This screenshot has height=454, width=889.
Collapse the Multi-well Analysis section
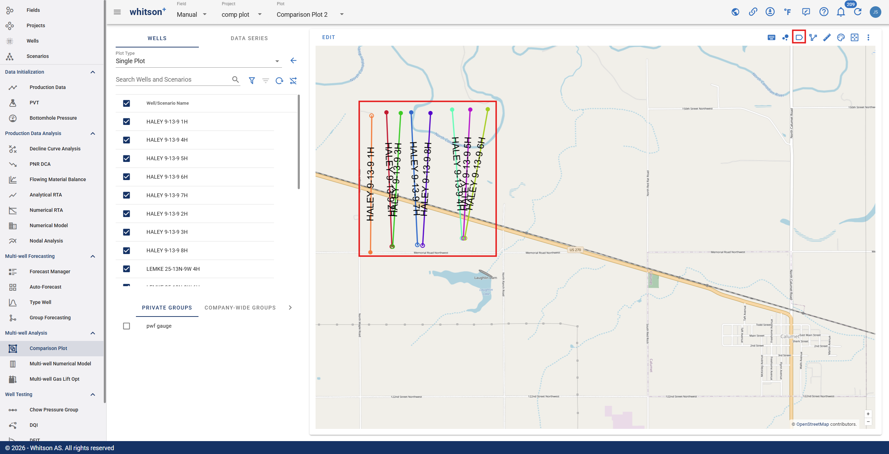93,333
